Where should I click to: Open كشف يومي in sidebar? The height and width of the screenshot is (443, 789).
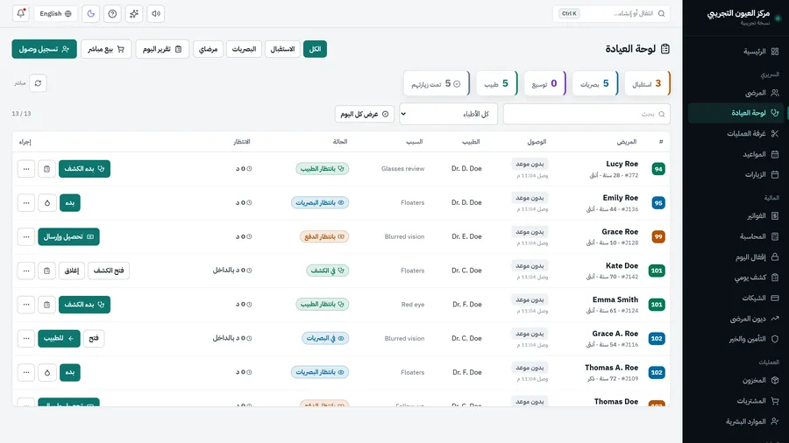pos(736,278)
